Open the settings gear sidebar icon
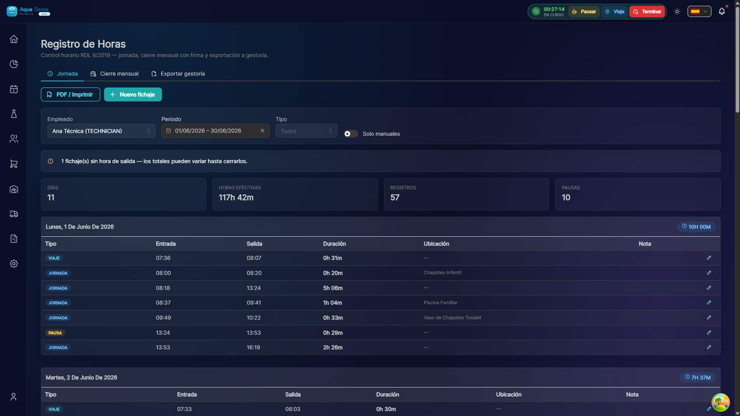The width and height of the screenshot is (740, 416). (x=14, y=264)
